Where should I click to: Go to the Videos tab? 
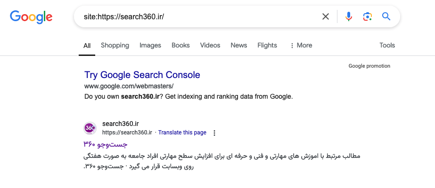click(210, 46)
